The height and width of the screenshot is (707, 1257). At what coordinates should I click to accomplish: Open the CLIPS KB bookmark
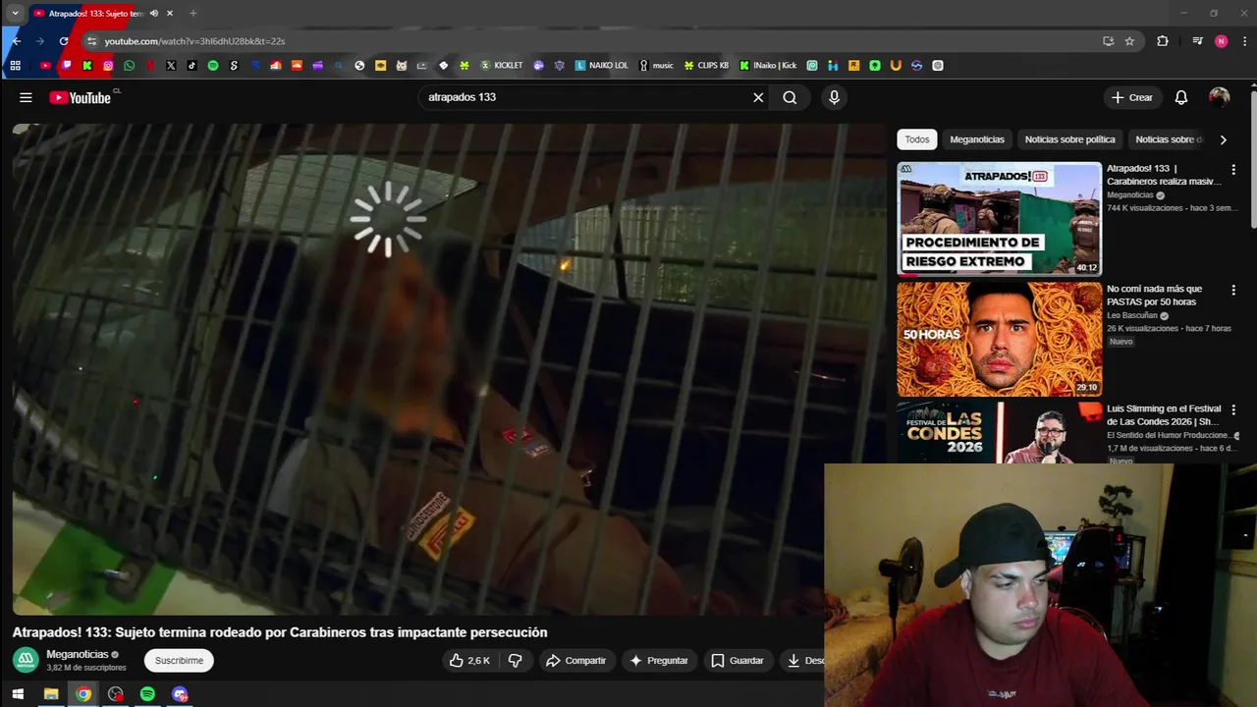[706, 66]
